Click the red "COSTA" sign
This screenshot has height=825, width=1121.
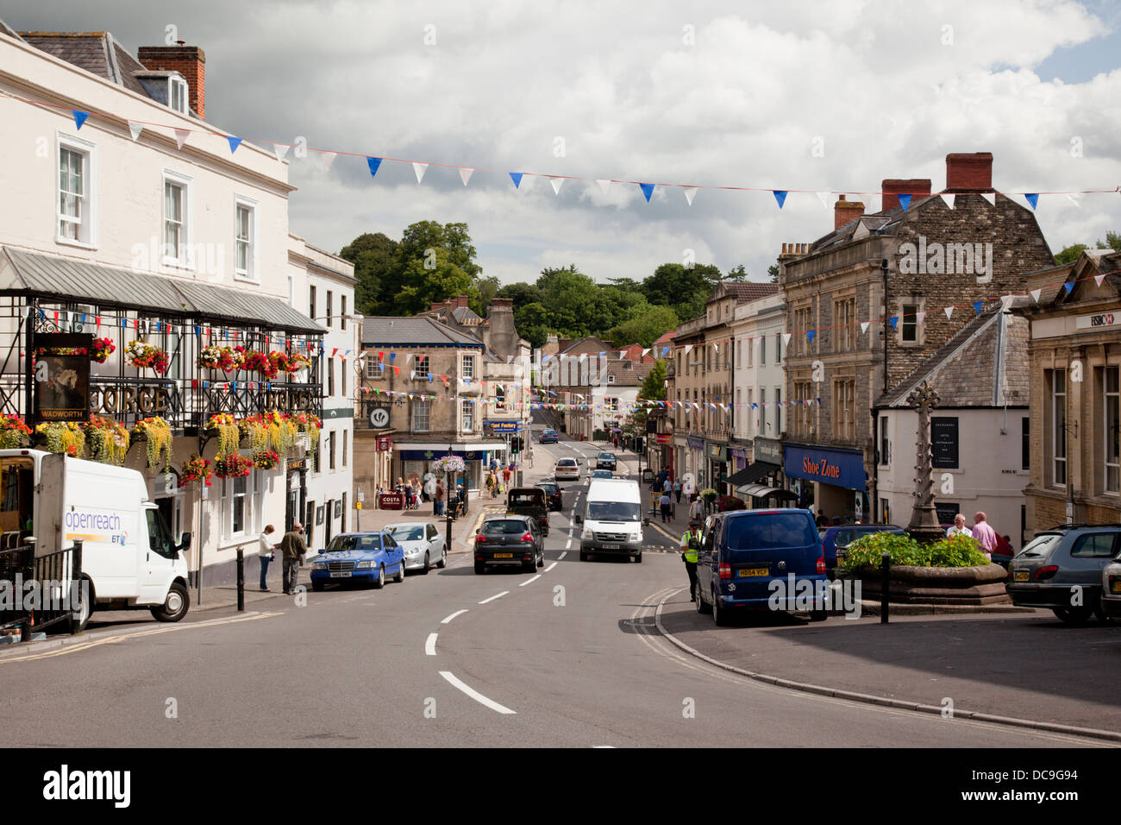pyautogui.click(x=391, y=500)
